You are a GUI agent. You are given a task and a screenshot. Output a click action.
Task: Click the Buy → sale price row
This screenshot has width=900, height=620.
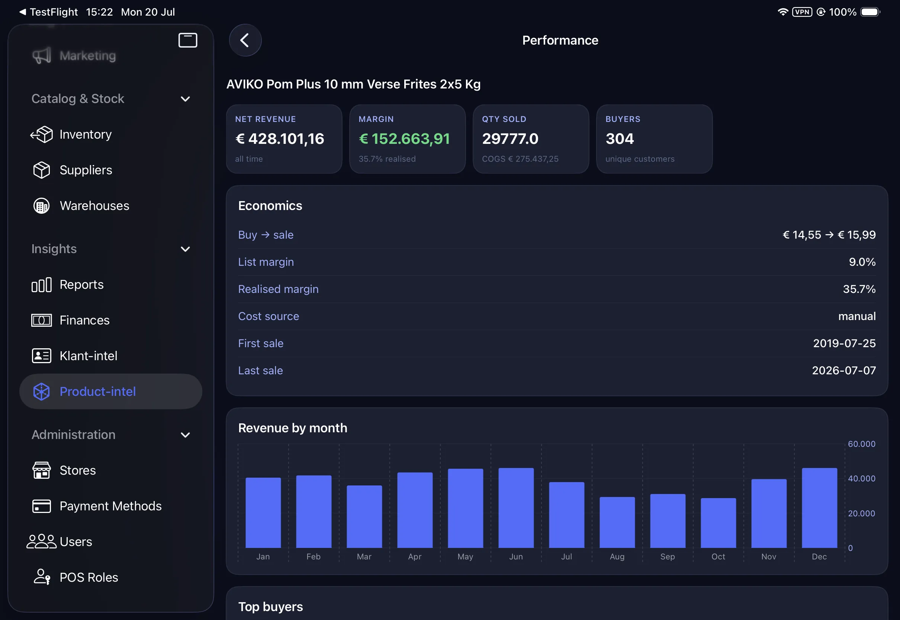click(x=557, y=235)
